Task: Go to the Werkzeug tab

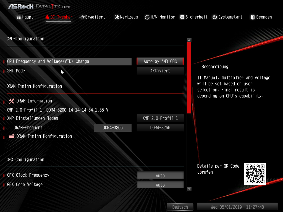Action: [126, 17]
